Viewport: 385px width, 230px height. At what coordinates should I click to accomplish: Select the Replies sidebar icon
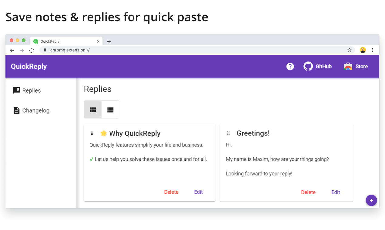[x=16, y=90]
